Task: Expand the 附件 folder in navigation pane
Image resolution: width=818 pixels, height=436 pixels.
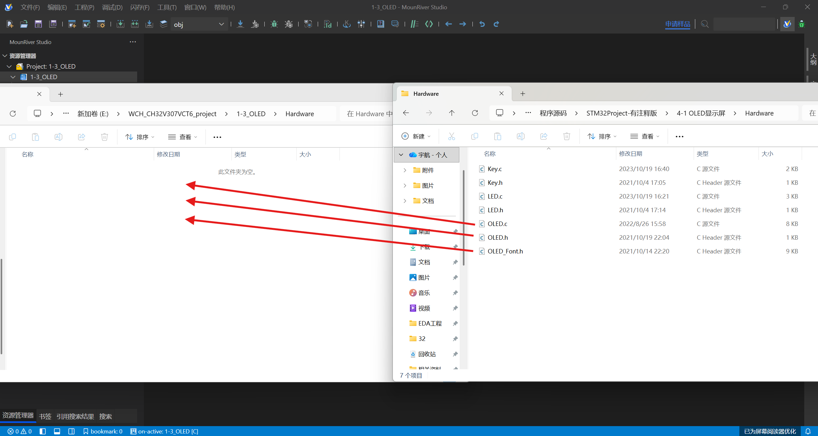Action: [405, 170]
